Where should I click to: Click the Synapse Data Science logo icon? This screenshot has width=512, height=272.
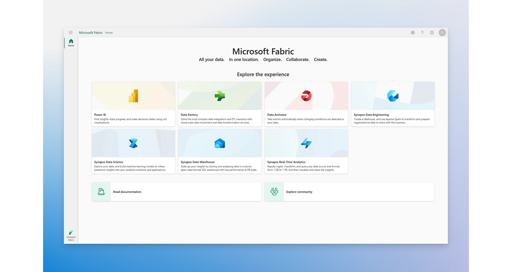(133, 143)
